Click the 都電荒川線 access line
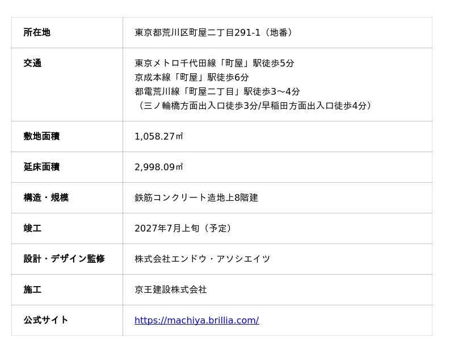The image size is (454, 353). pos(217,92)
